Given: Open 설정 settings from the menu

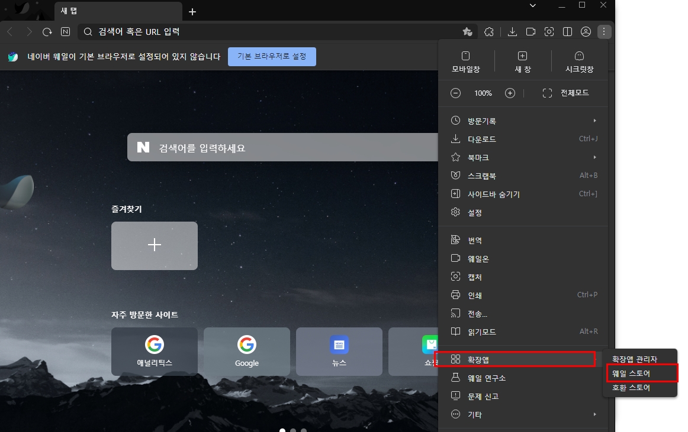Looking at the screenshot, I should pos(523,213).
